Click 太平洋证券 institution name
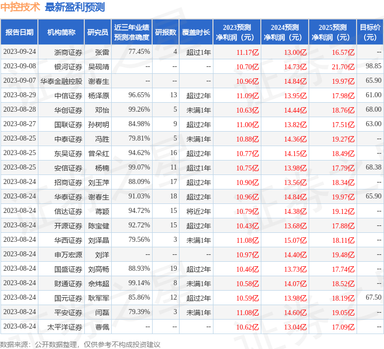The height and width of the screenshot is (349, 384). point(65,327)
